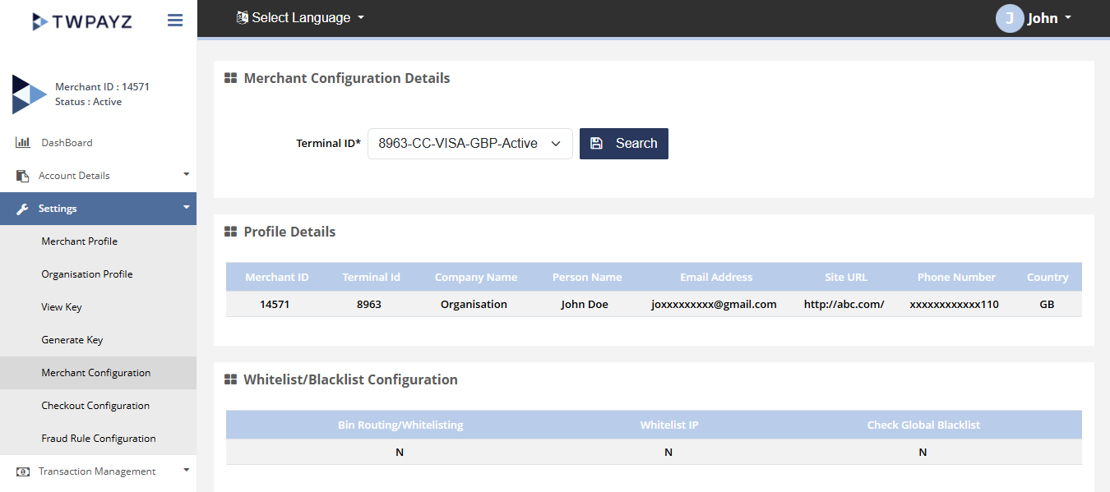1110x492 pixels.
Task: Expand the Account Details arrow
Action: [186, 175]
